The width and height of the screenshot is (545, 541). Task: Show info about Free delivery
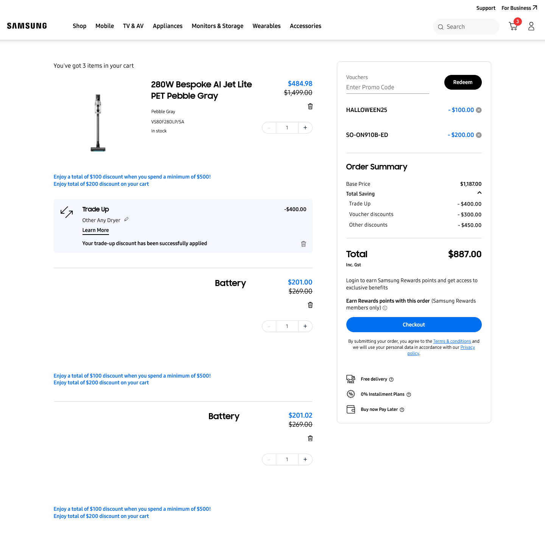click(x=391, y=379)
